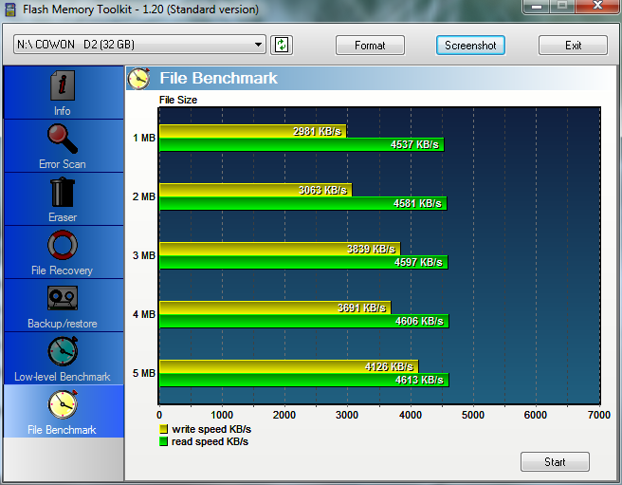
Task: Click the 4613 KB/s read bar
Action: (303, 380)
